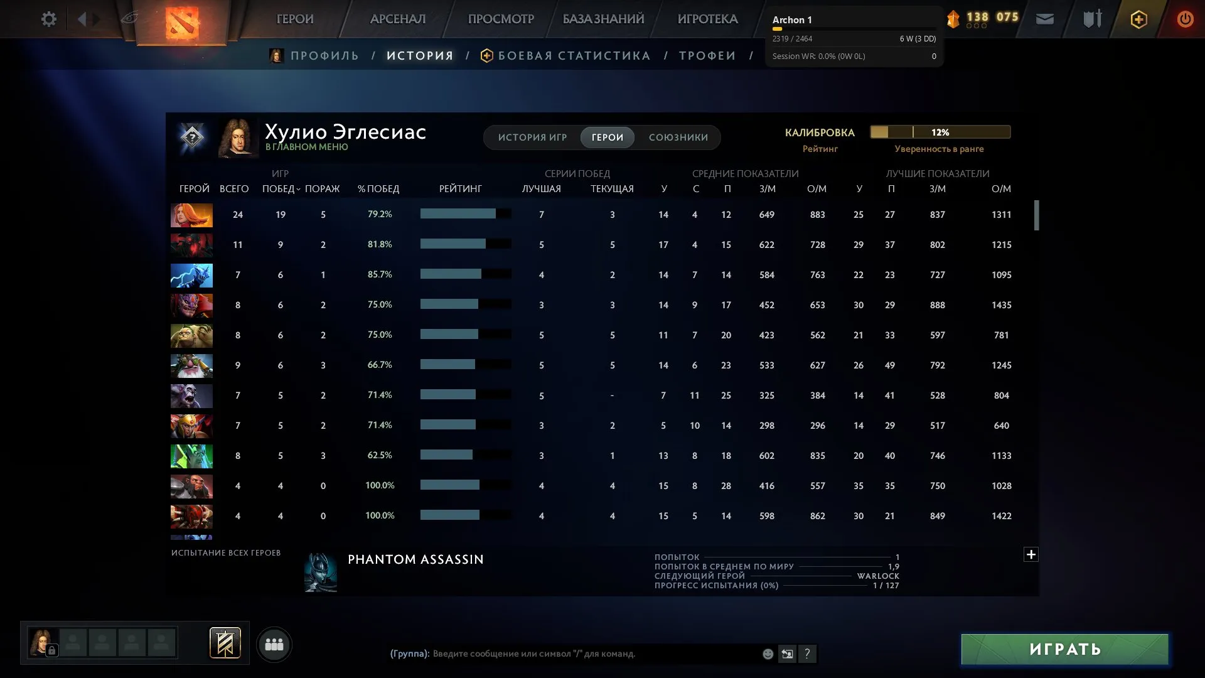Click the red power quit icon
1205x678 pixels.
tap(1185, 19)
